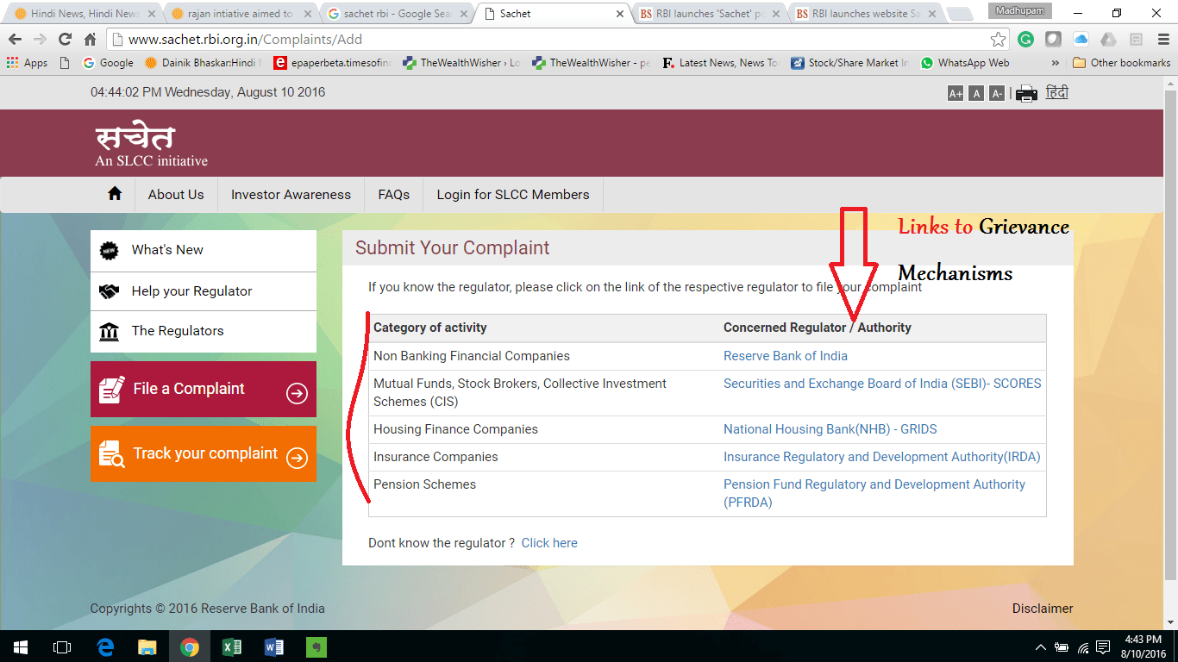Click the New badge icon
Image resolution: width=1178 pixels, height=662 pixels.
(109, 251)
